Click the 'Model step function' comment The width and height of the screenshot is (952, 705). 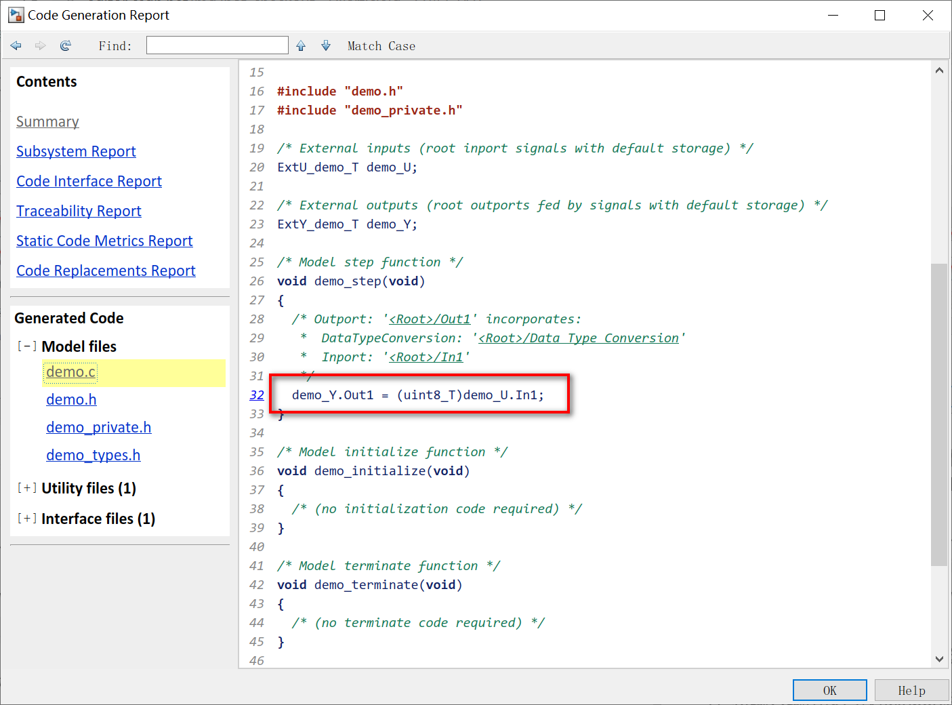point(370,262)
